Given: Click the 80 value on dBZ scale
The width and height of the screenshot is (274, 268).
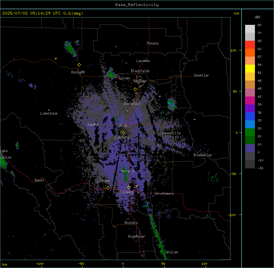Looking at the screenshot, I should coord(259,25).
